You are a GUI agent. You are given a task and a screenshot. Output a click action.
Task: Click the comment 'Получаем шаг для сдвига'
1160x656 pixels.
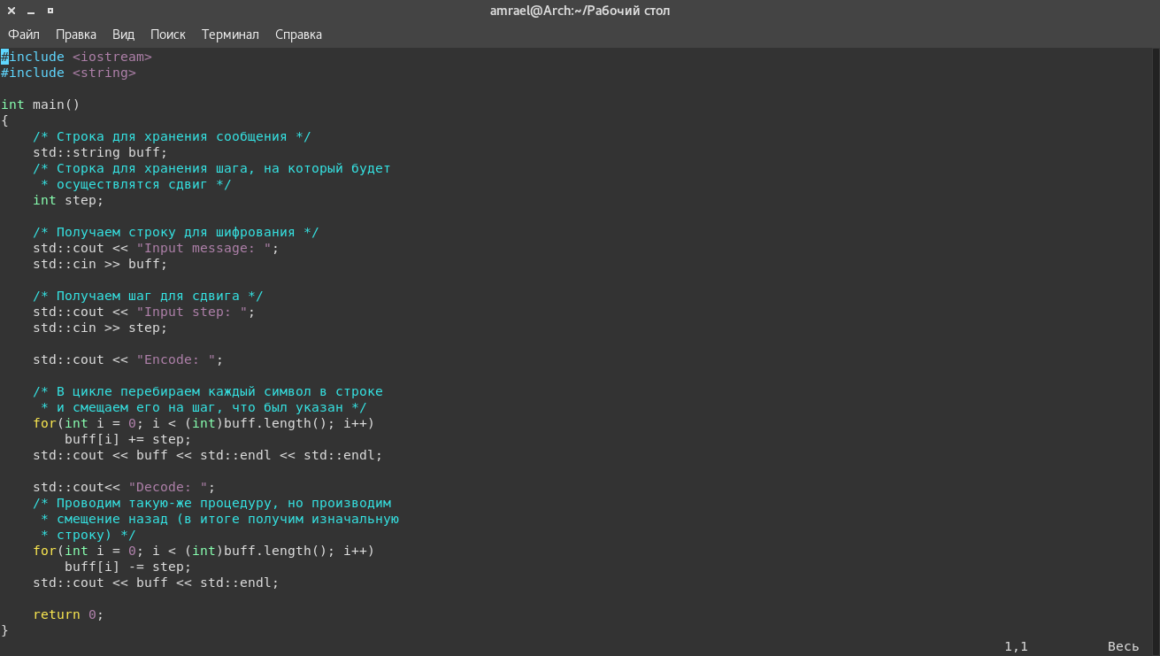point(148,296)
